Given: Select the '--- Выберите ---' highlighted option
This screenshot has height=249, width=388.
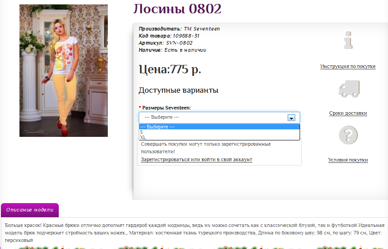Looking at the screenshot, I should (219, 127).
